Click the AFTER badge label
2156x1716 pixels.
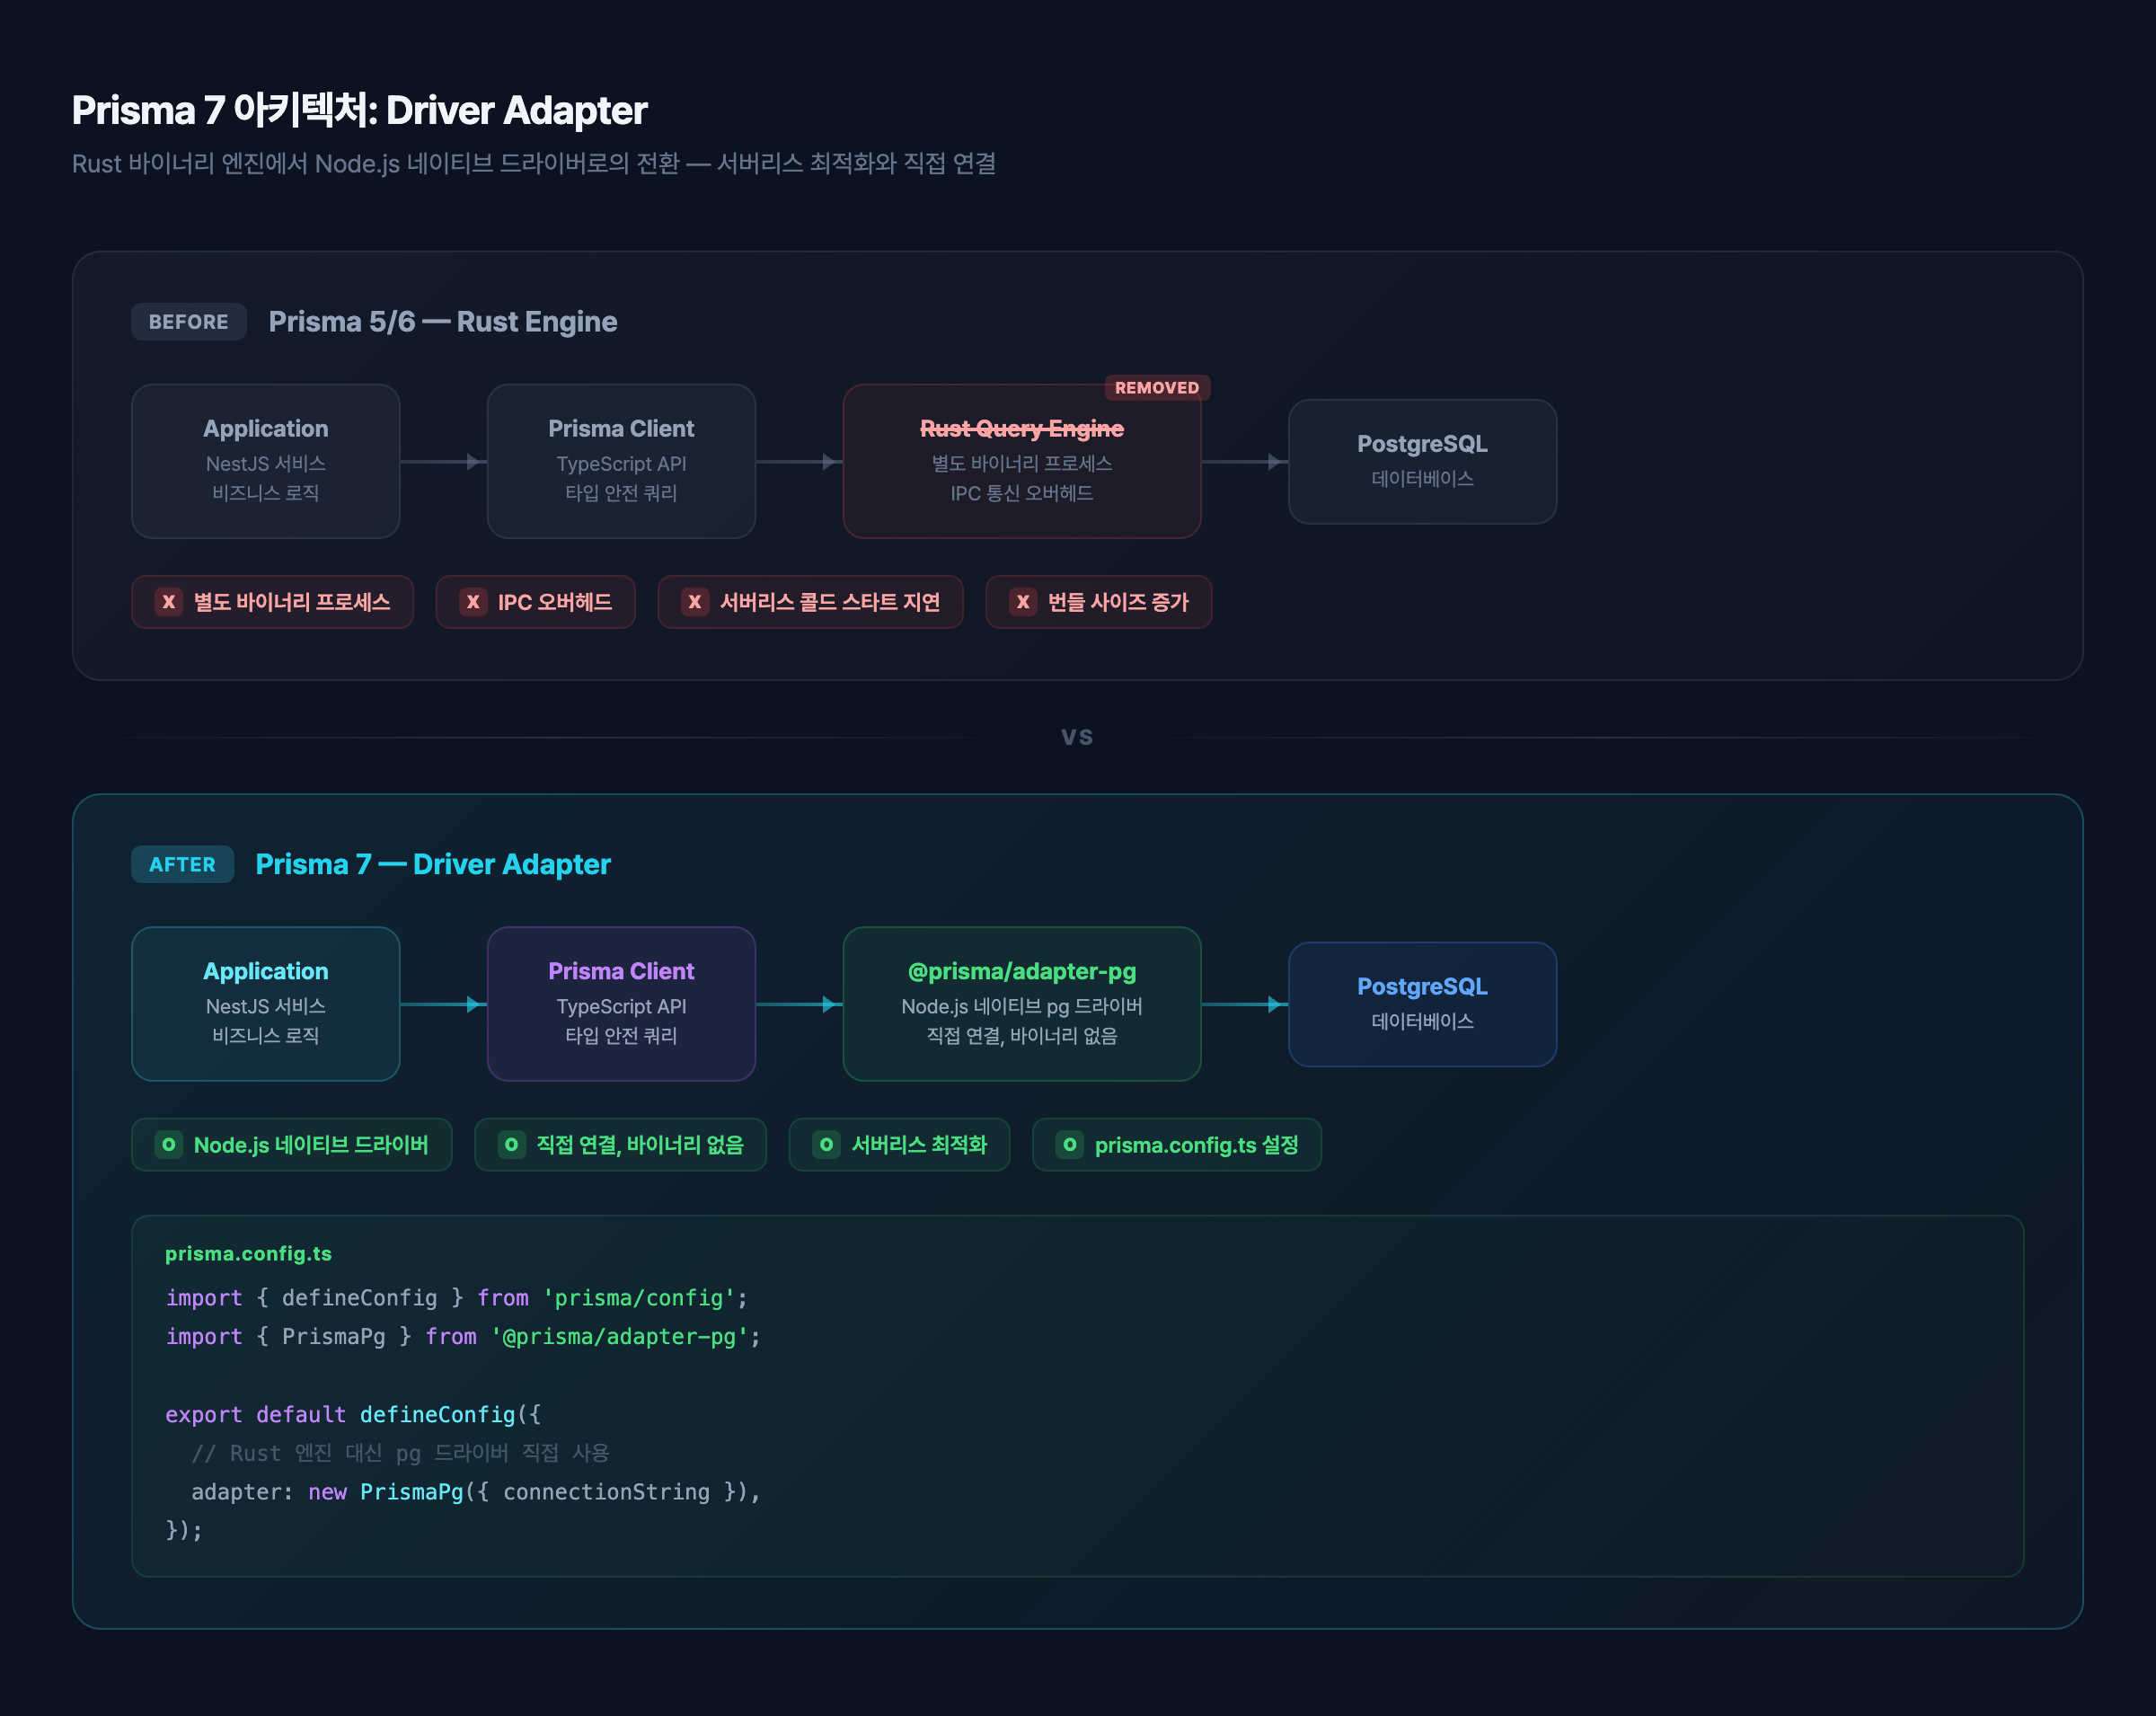(x=182, y=865)
